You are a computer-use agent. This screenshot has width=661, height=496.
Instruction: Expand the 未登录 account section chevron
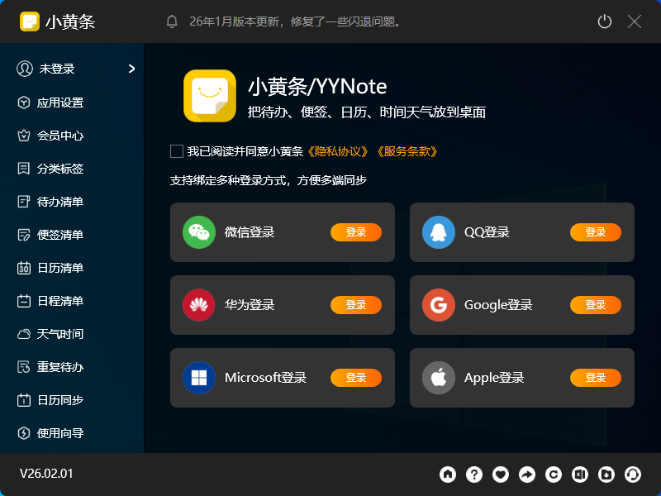click(131, 69)
